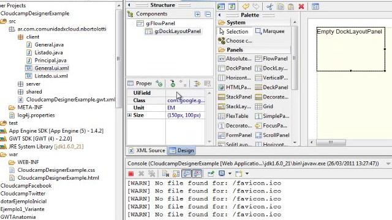Pick DecoratorPanel from palette
392x220 pixels.
[235, 126]
